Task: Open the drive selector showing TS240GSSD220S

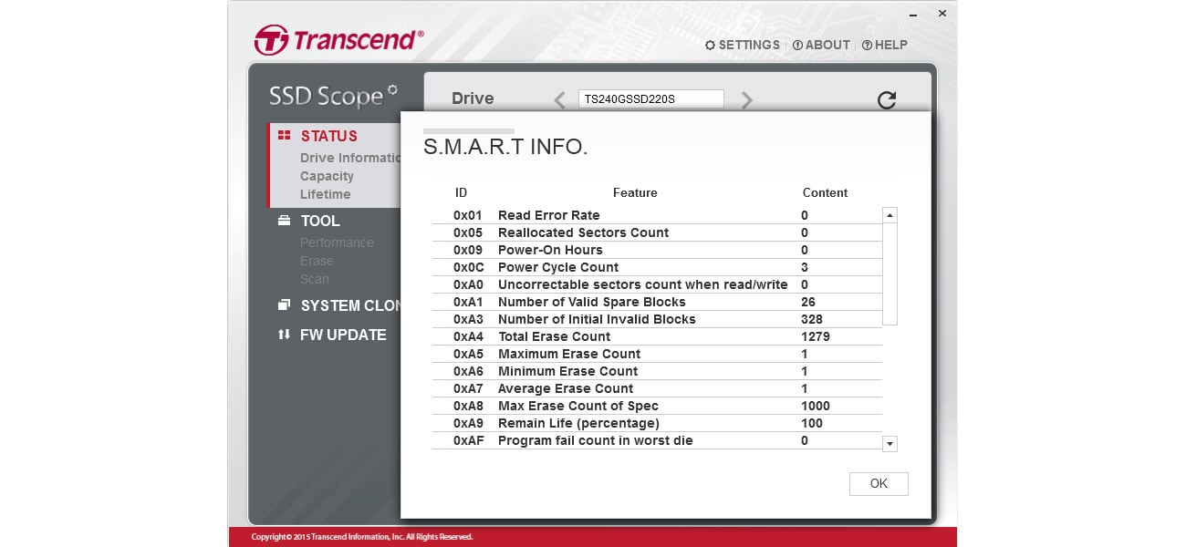Action: 650,98
